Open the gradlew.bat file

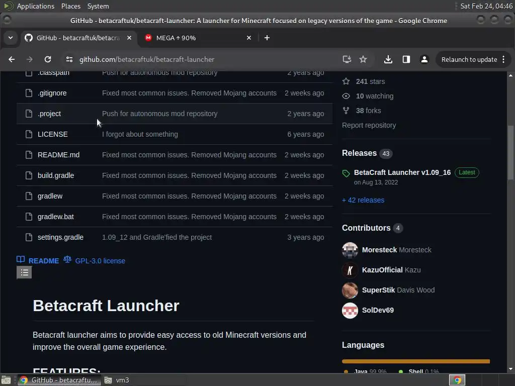click(56, 217)
